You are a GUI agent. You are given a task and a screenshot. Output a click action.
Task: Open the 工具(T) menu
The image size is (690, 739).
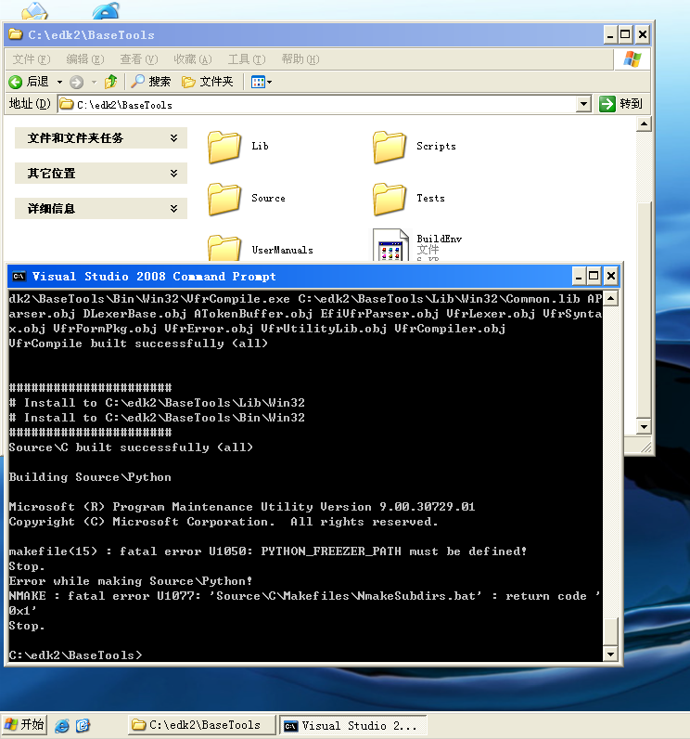coord(247,59)
